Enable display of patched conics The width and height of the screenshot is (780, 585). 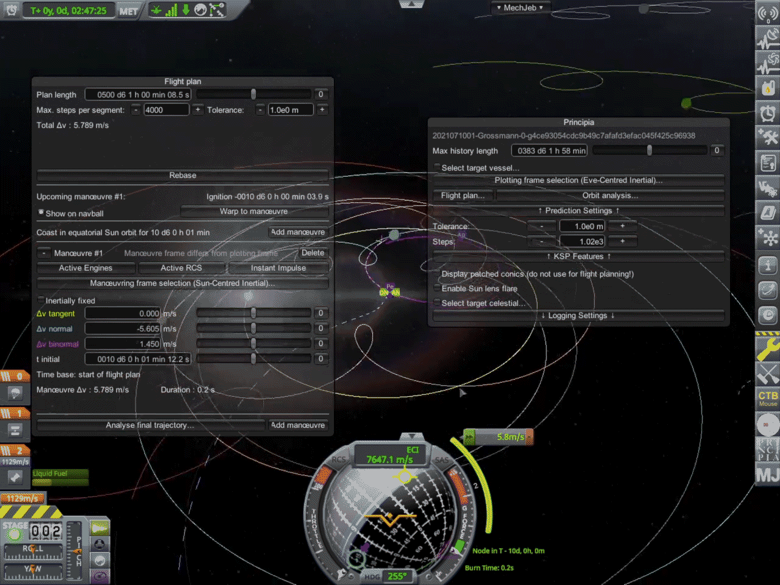[436, 274]
